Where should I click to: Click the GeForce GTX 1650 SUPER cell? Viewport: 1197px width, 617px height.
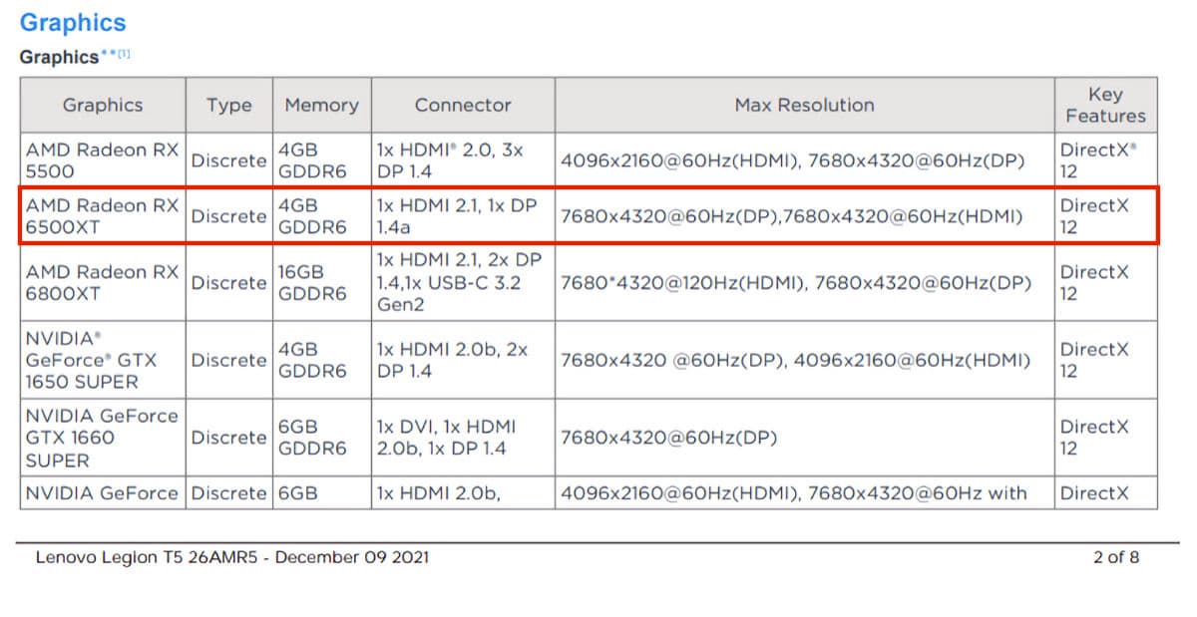click(102, 360)
